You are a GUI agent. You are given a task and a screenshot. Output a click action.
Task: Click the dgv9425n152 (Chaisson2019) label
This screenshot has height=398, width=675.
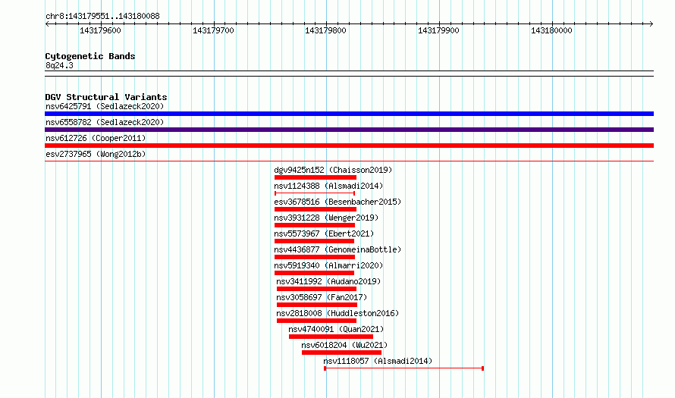pos(333,170)
